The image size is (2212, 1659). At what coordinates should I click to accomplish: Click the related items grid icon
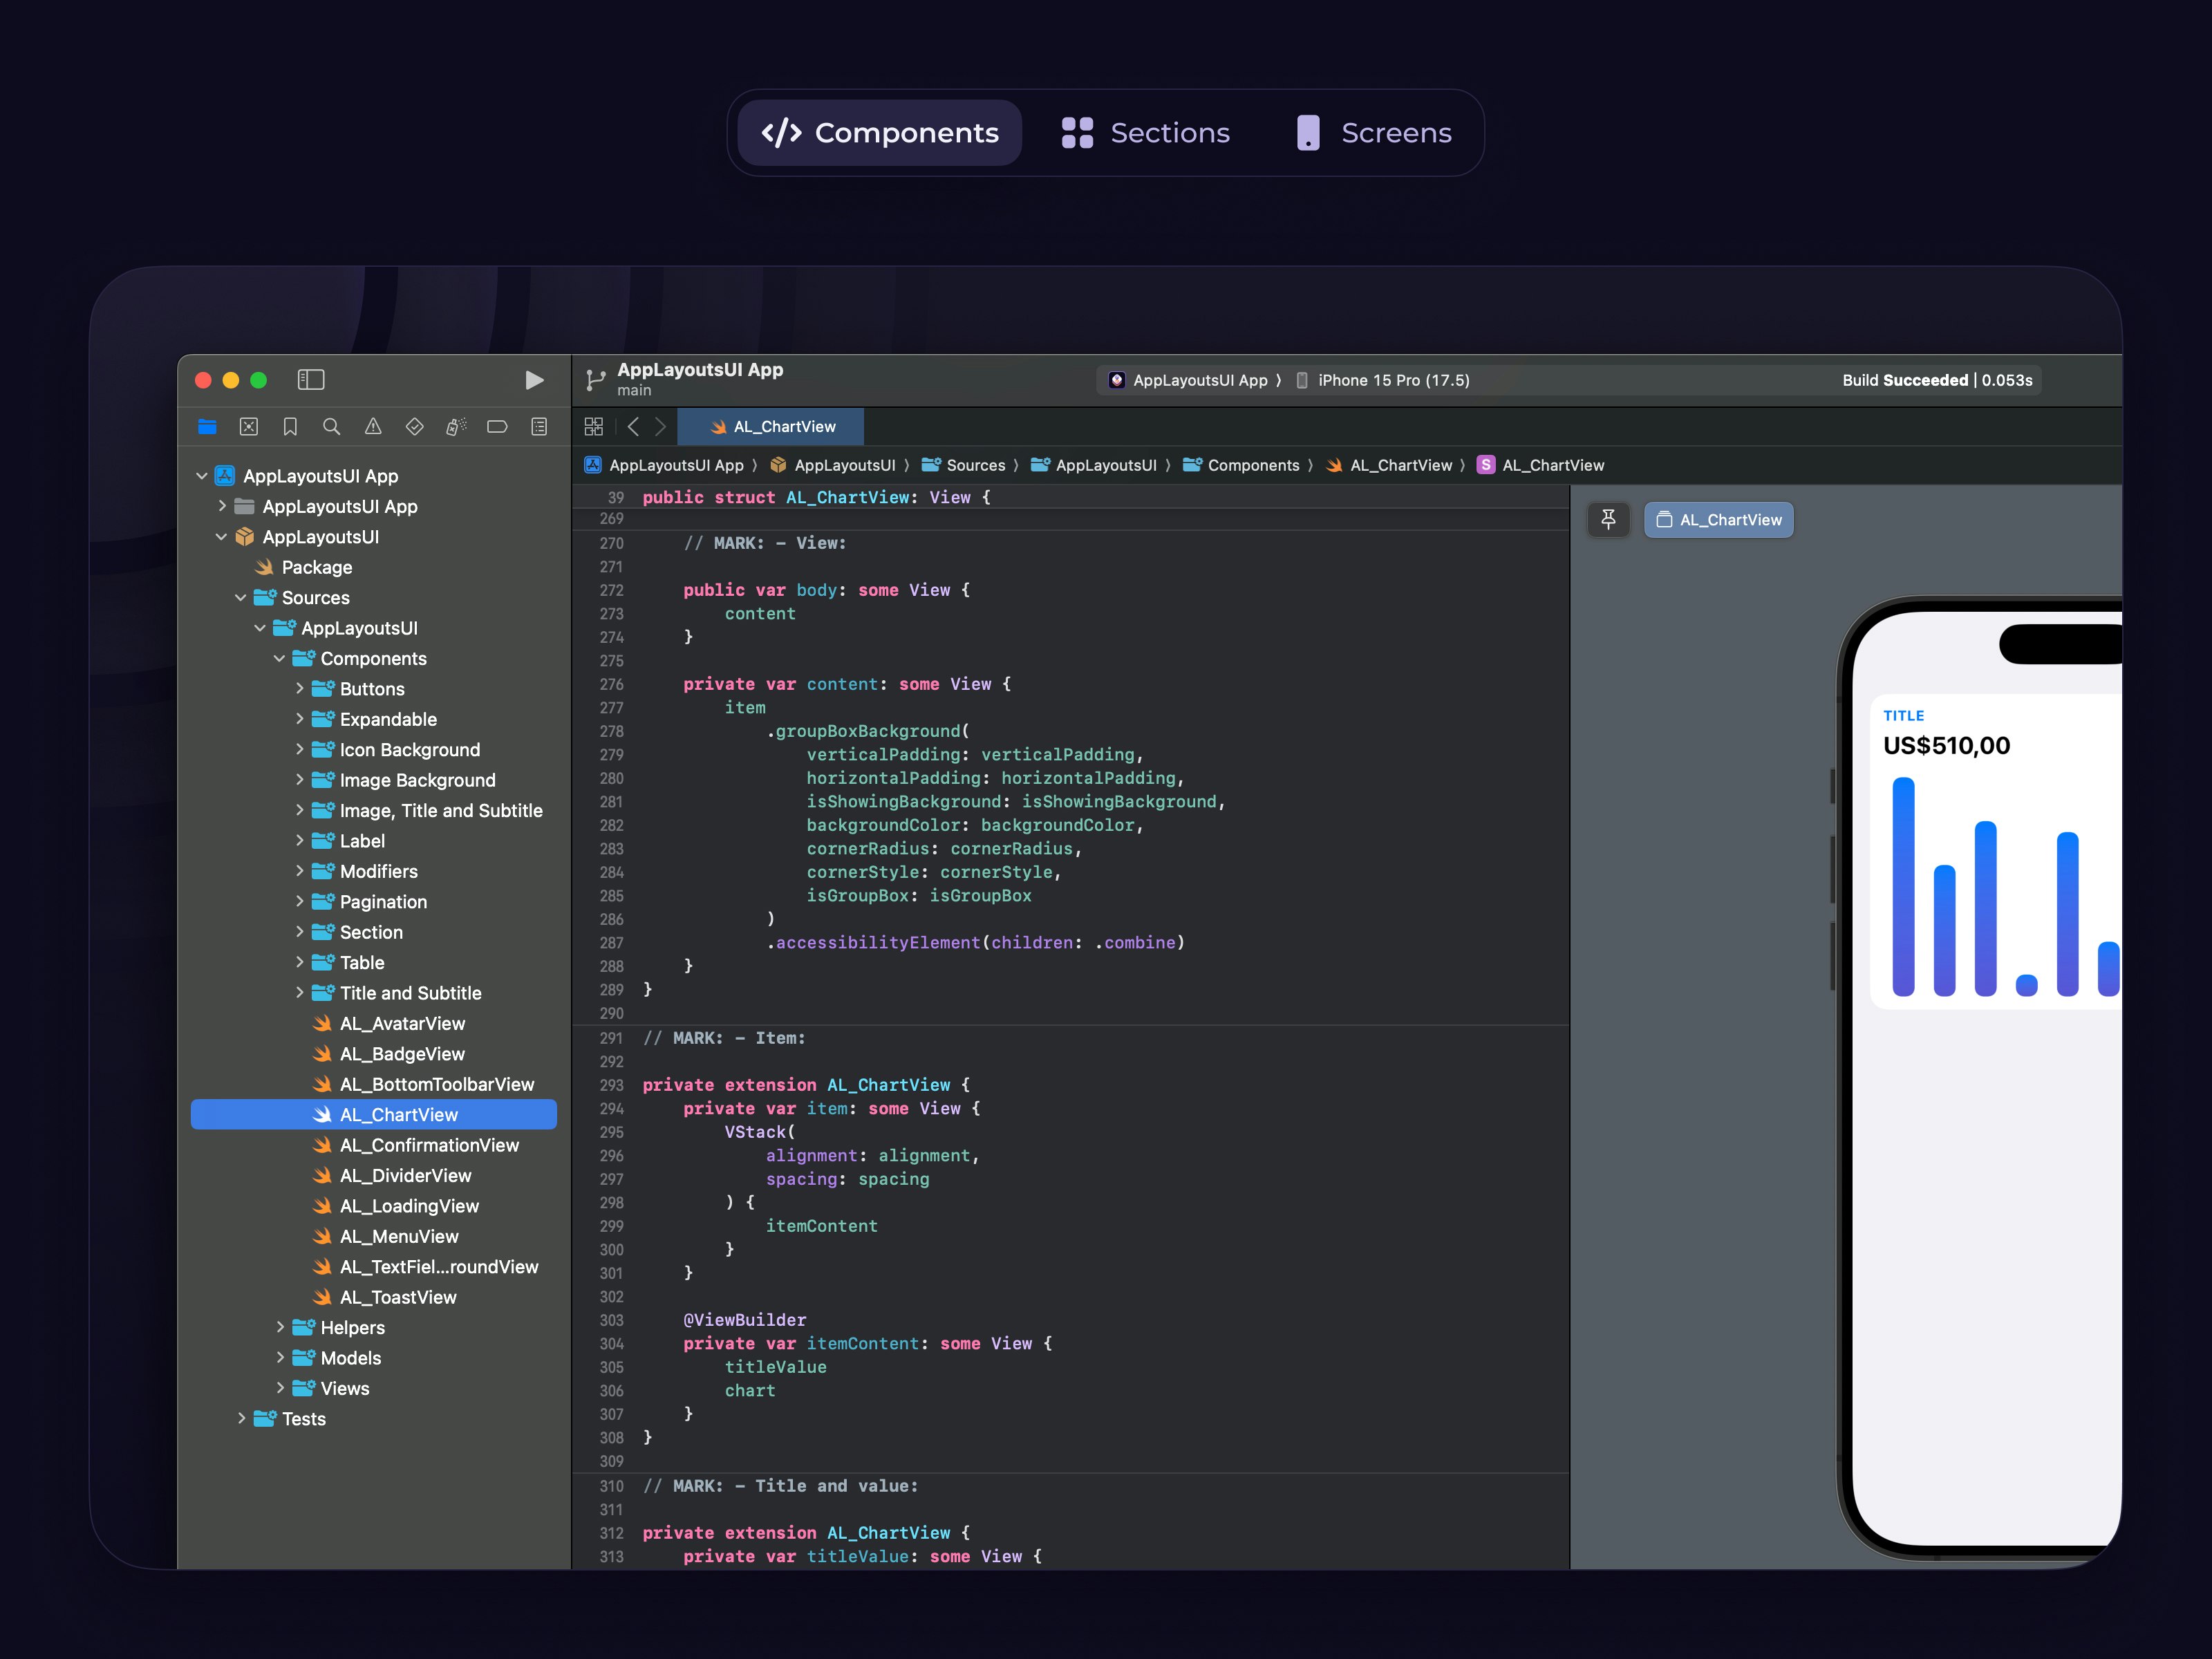(x=593, y=427)
